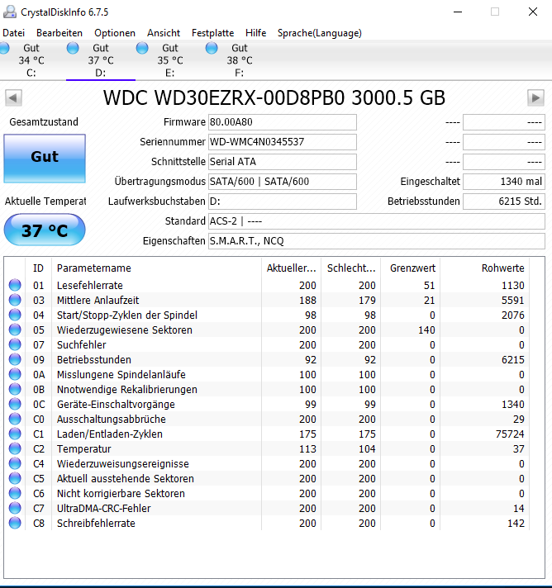Click status orb of Laden/Entladen-Zyklen row
Screen dimensions: 552x588
[15, 434]
